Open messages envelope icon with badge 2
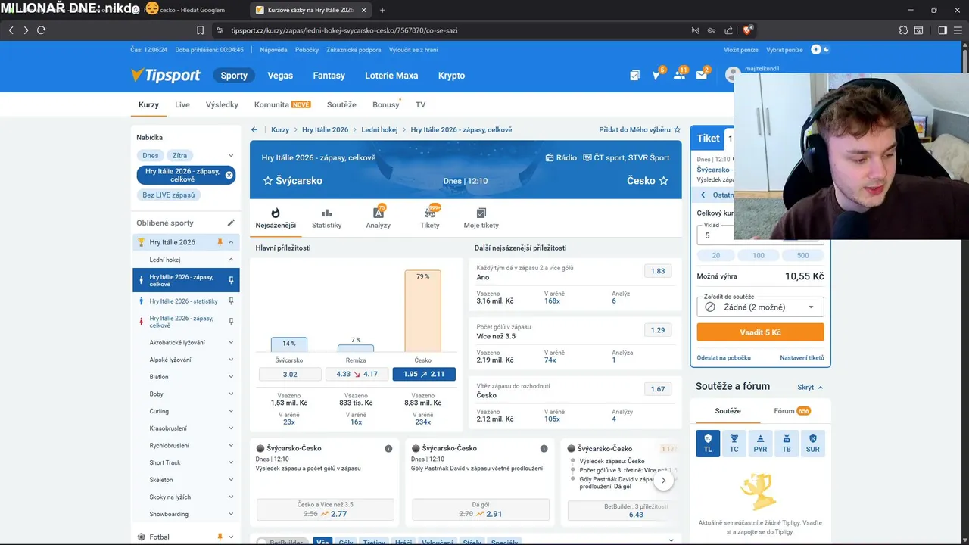 (x=703, y=75)
